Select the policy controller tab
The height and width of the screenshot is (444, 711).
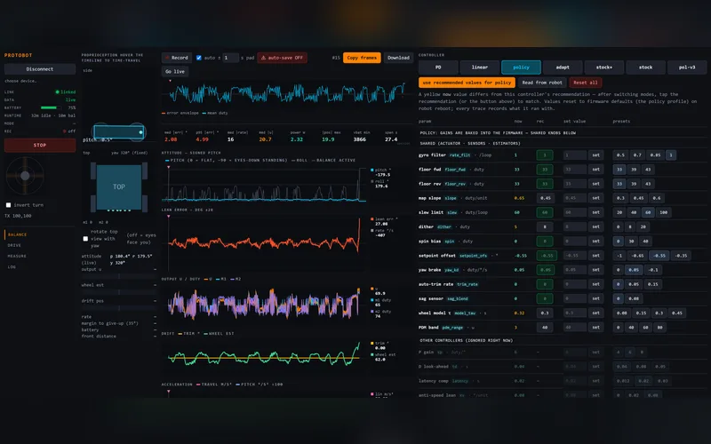click(521, 67)
